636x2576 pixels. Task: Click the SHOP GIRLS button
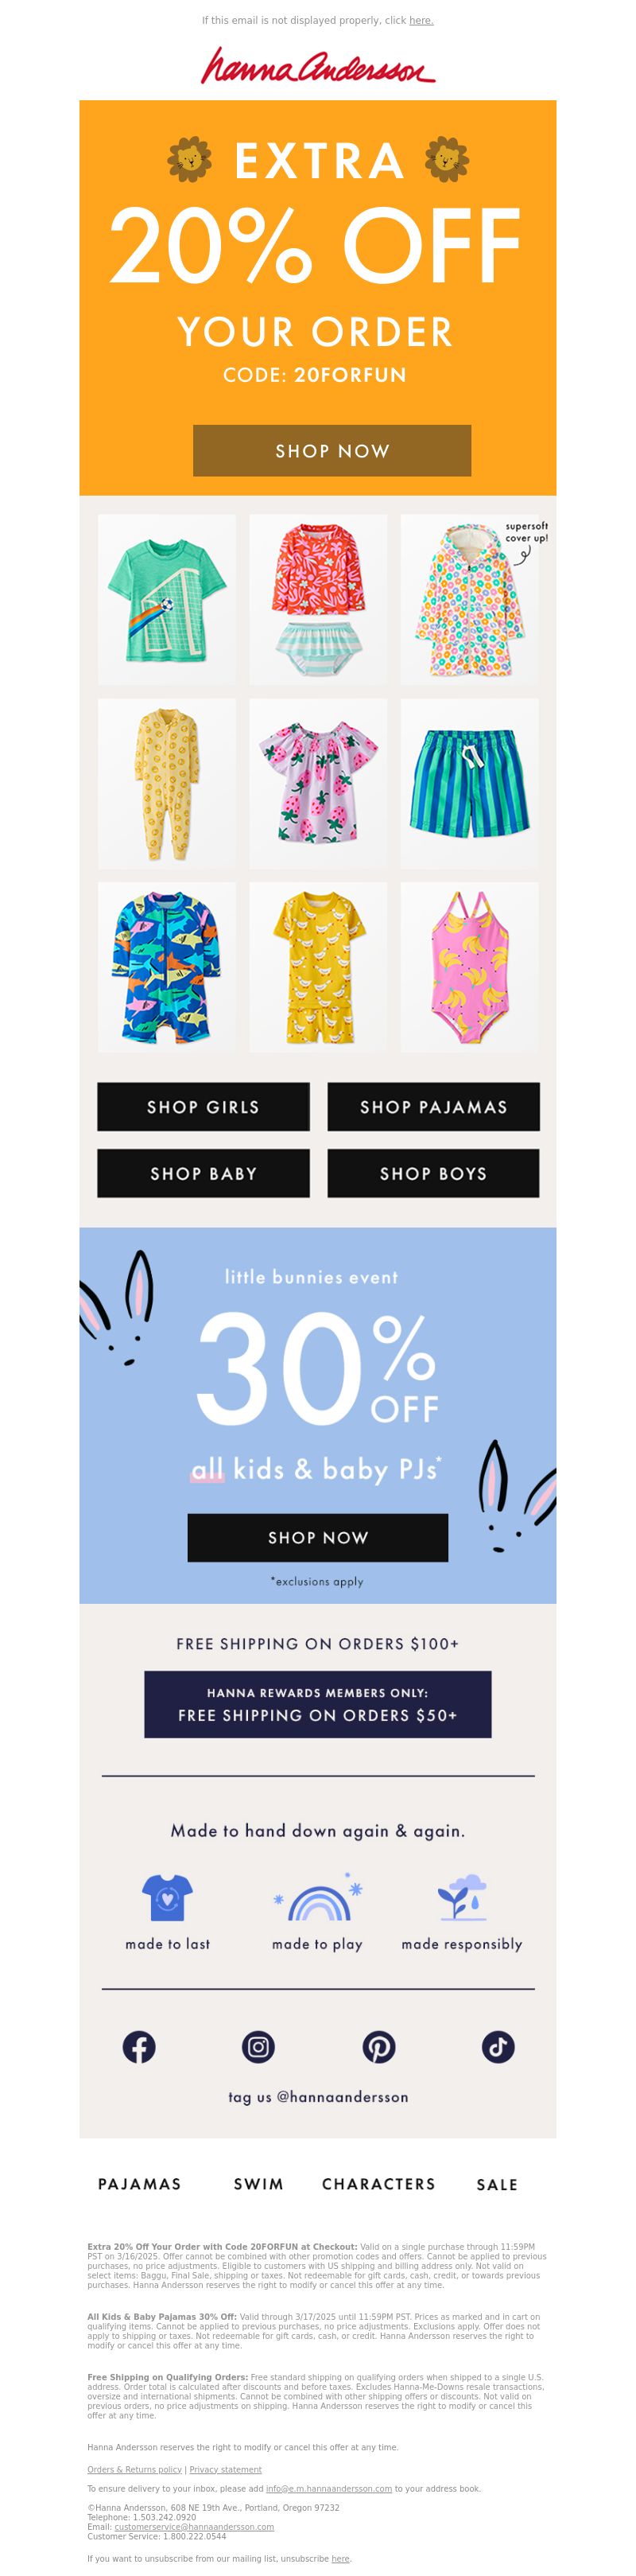point(203,1106)
